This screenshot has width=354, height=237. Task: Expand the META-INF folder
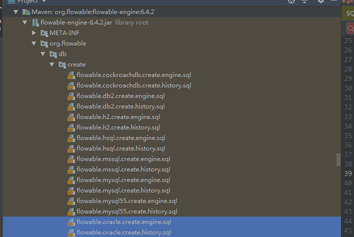tap(34, 33)
